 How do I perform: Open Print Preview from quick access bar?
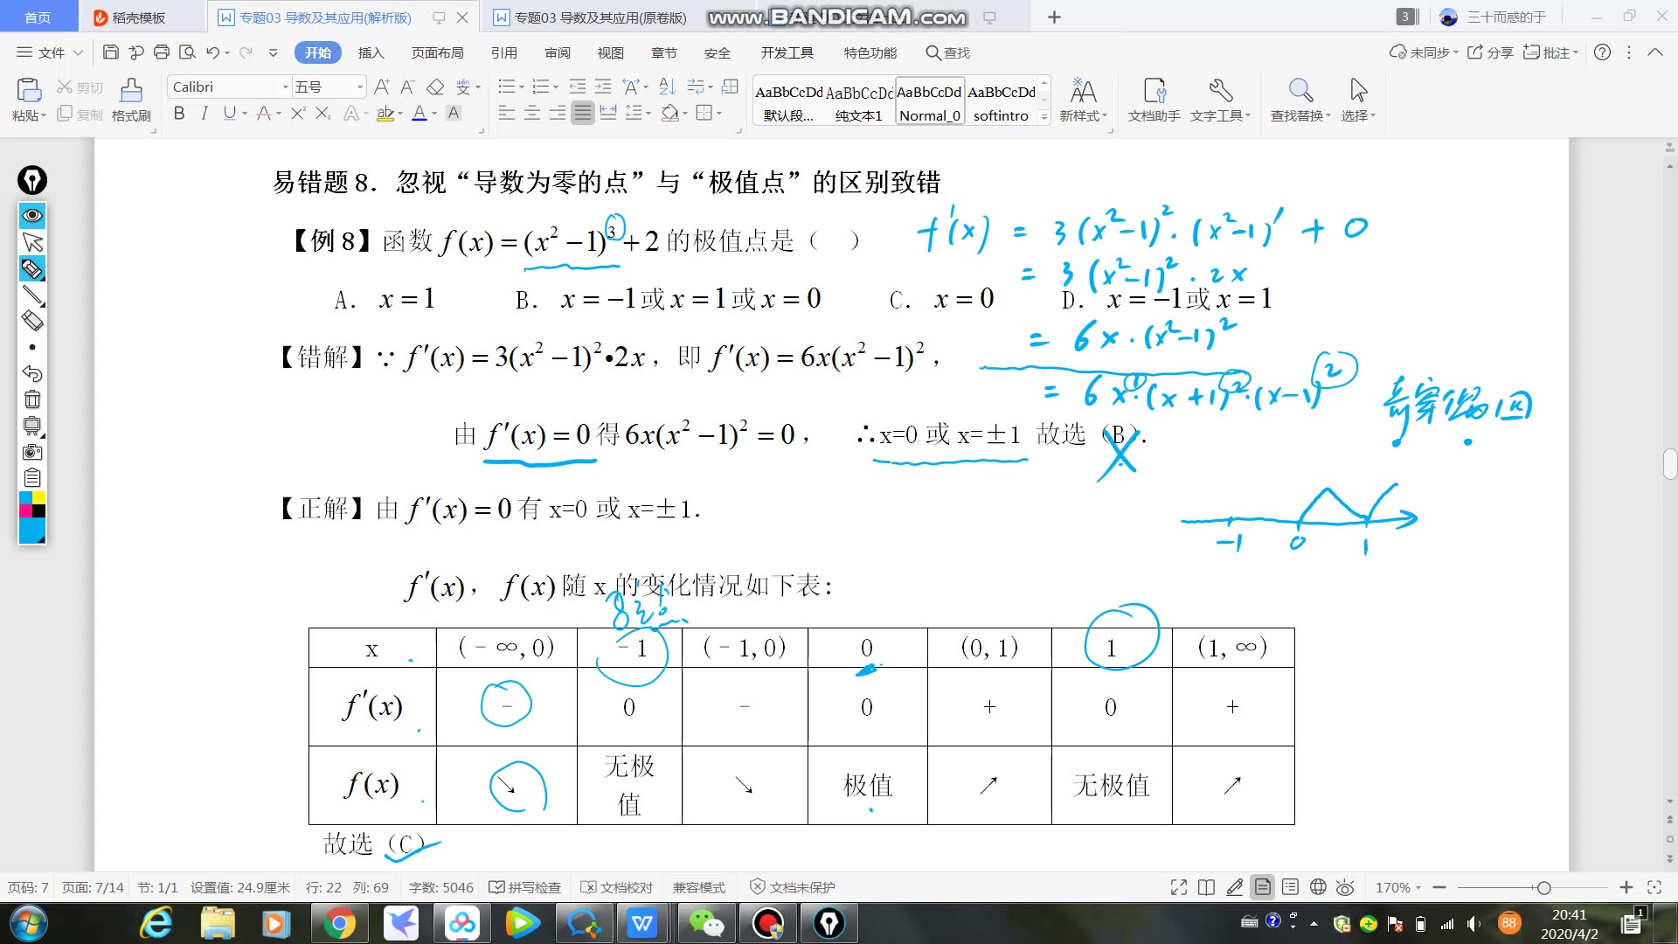187,52
